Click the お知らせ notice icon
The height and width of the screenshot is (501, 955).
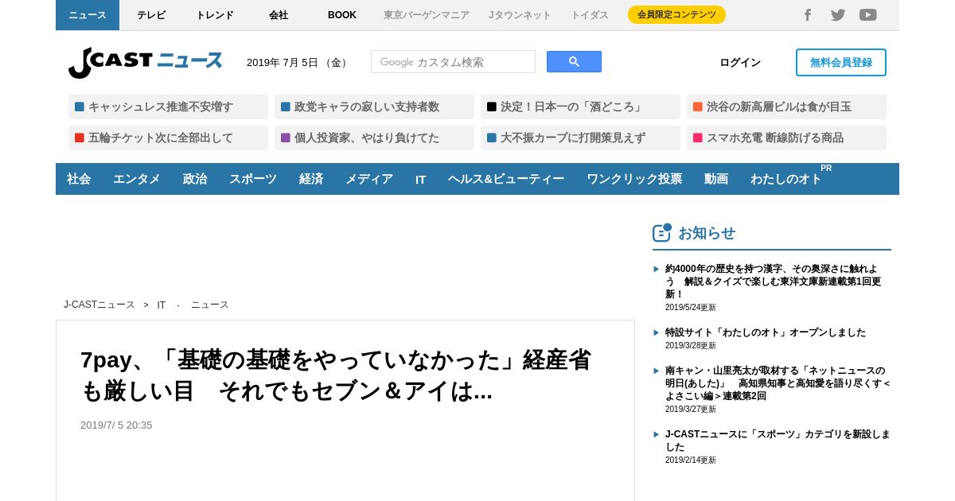click(x=662, y=232)
